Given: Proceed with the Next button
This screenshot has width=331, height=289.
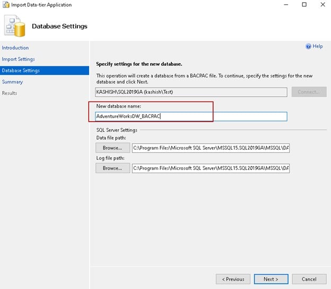Looking at the screenshot, I should coord(271,279).
